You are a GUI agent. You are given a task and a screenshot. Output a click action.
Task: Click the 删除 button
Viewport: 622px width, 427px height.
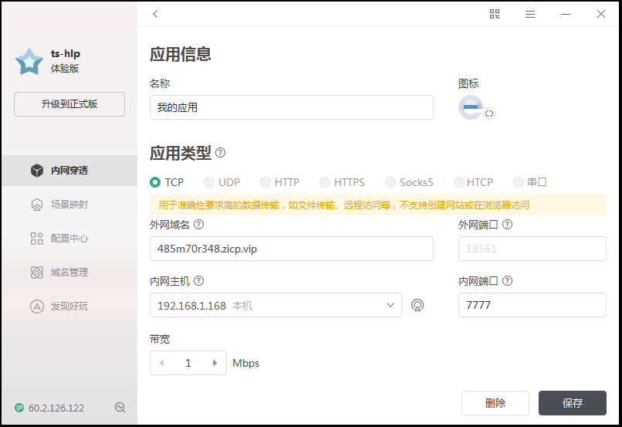(x=495, y=403)
